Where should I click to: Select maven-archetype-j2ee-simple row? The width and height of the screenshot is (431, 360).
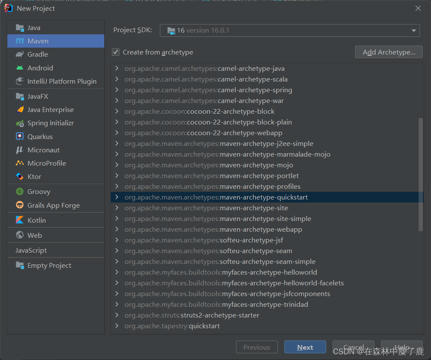267,143
